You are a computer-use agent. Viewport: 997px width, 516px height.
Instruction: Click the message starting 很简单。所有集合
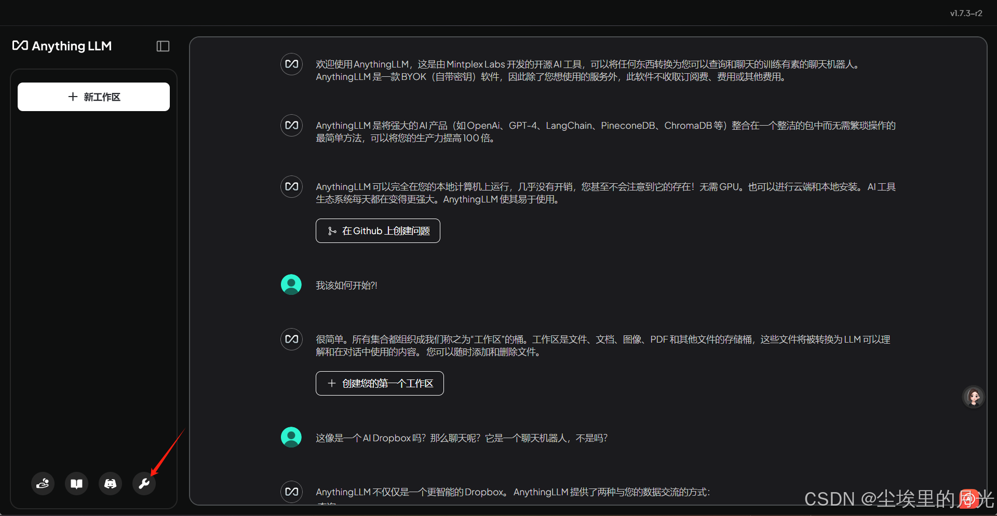click(603, 346)
